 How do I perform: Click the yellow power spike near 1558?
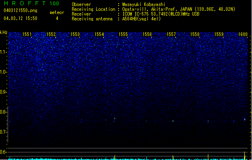[x=208, y=157]
